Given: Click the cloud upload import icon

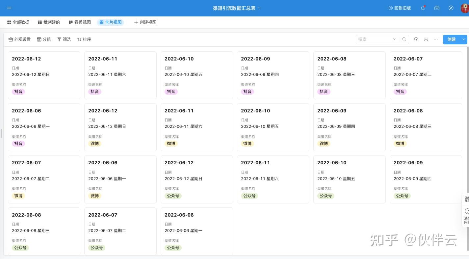Looking at the screenshot, I should click(x=416, y=39).
